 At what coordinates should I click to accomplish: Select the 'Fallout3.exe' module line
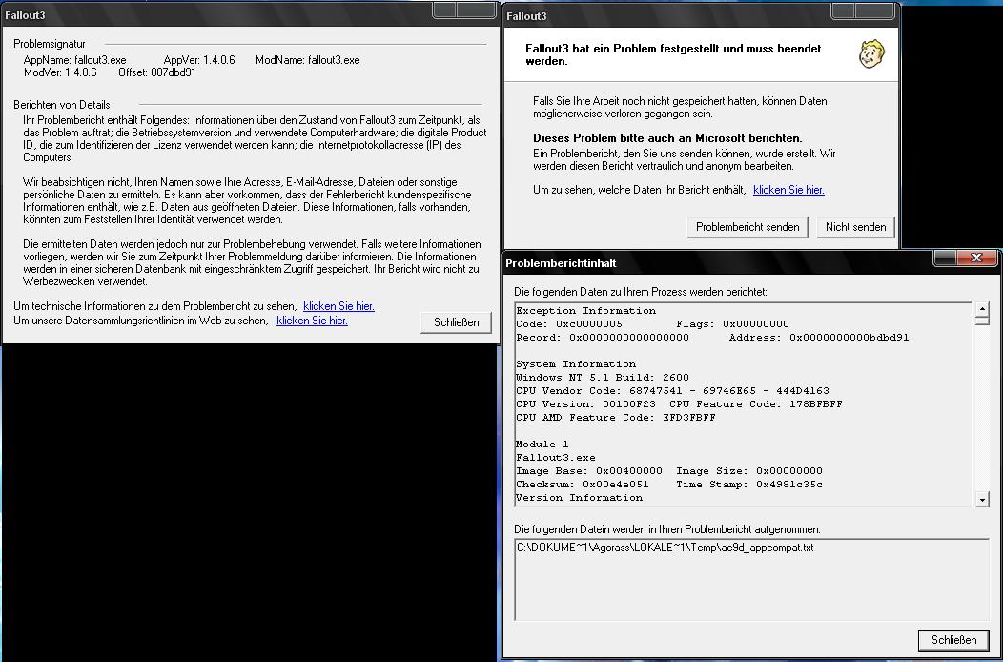pyautogui.click(x=555, y=458)
